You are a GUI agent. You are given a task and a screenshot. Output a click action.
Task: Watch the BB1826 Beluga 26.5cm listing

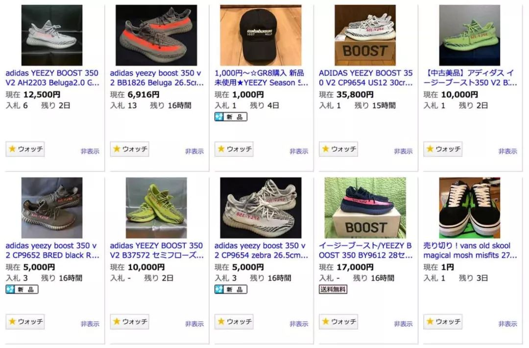point(130,149)
